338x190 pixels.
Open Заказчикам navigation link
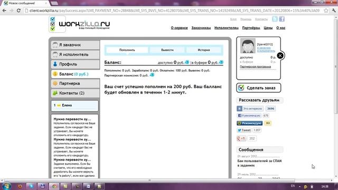tap(201, 28)
